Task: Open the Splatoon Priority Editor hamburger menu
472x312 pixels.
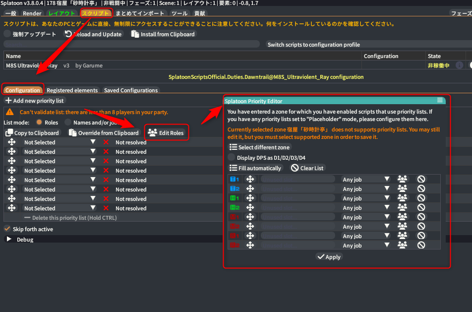Action: [440, 100]
